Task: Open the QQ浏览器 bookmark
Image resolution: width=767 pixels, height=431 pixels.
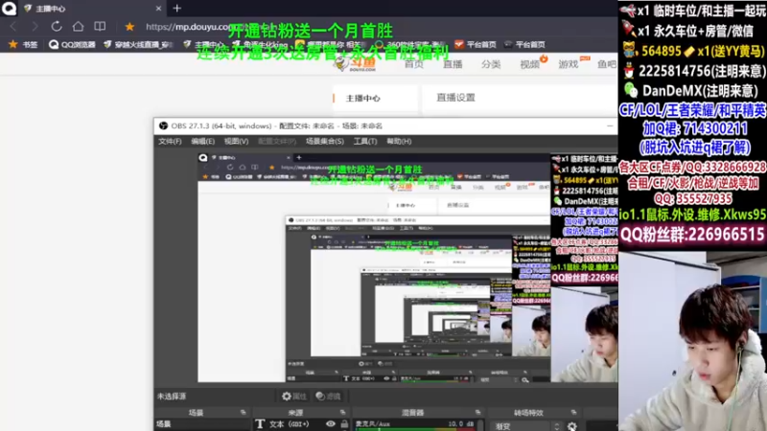Action: [72, 44]
